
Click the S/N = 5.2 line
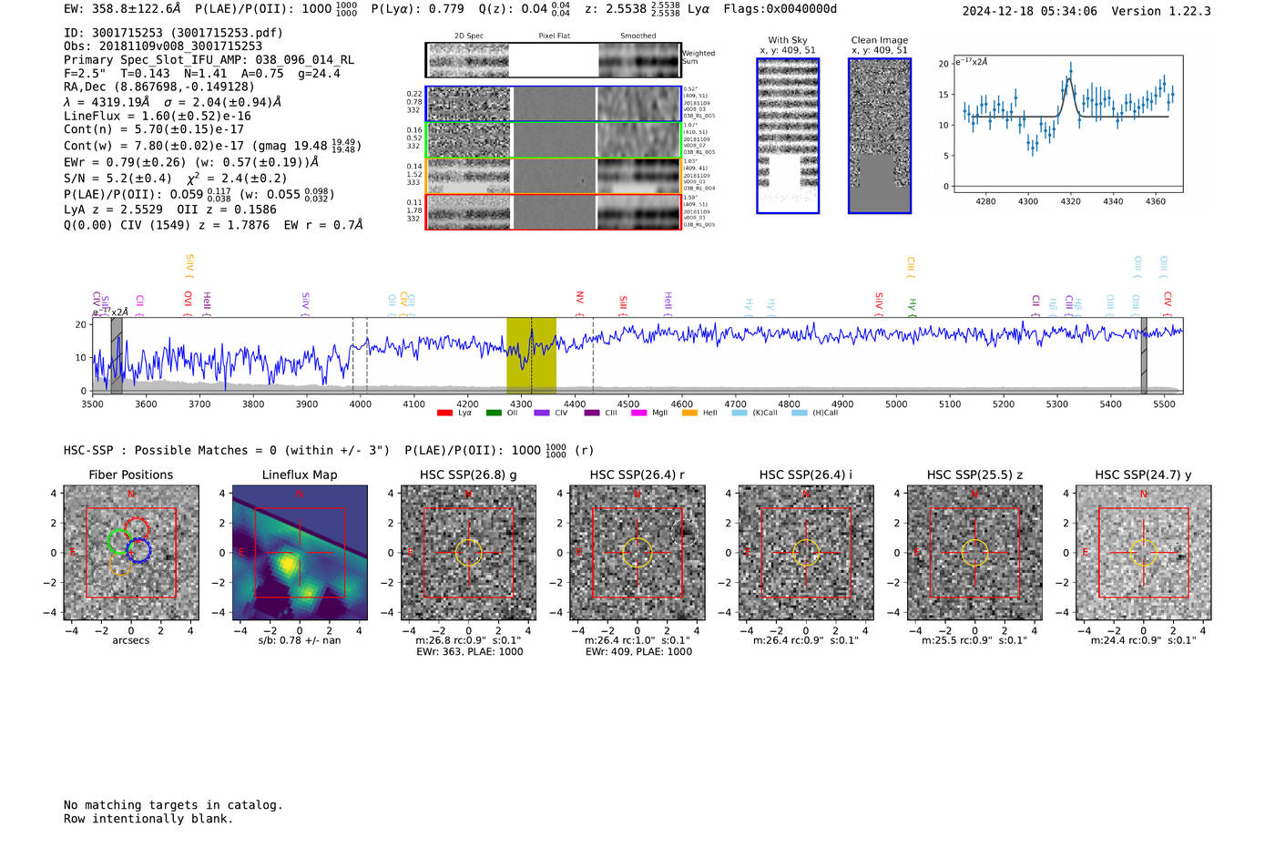176,179
